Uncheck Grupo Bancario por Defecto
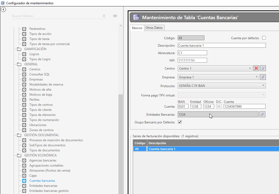Viewport: 279px width, 194px height. (x=180, y=122)
